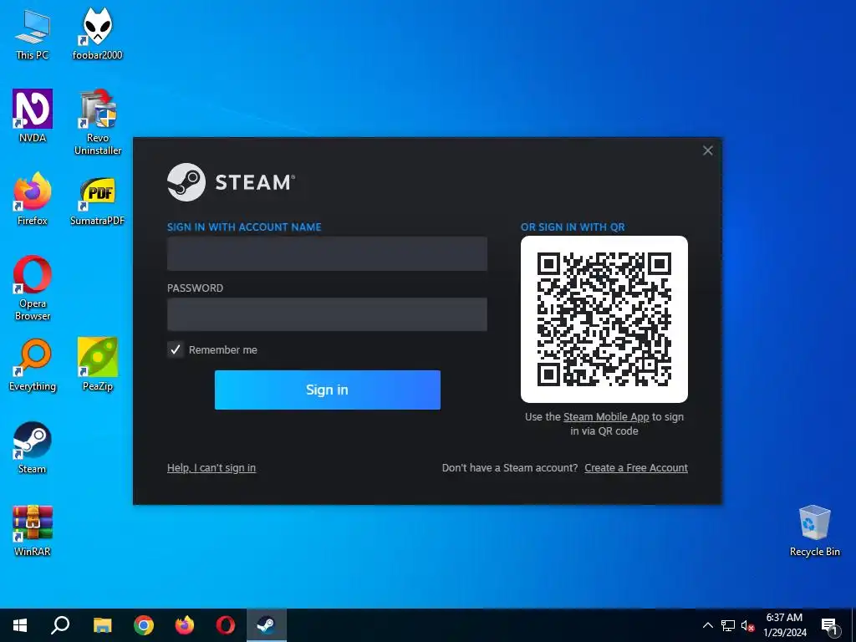Select the Firefox desktop shortcut
856x642 pixels.
[33, 199]
